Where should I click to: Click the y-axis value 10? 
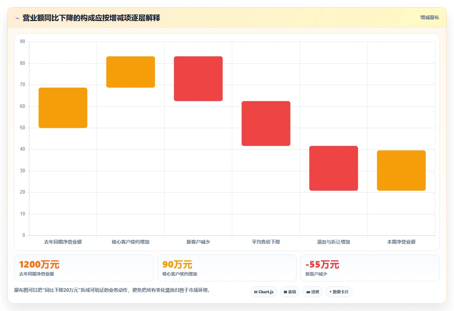[x=22, y=214]
